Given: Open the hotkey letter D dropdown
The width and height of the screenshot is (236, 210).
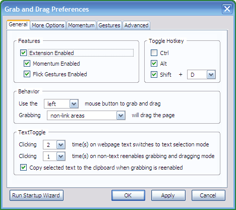Looking at the screenshot, I should (201, 75).
